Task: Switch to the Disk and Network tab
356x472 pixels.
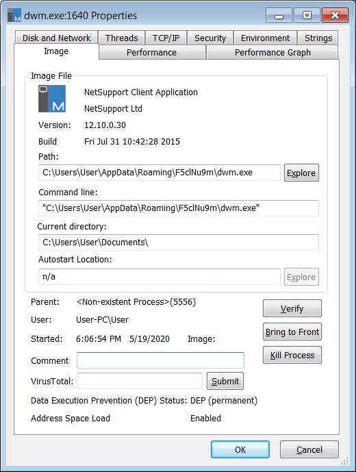Action: (56, 38)
